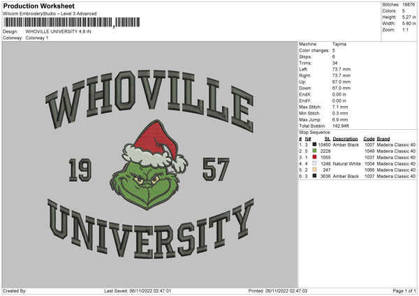Click the Machine value 'Tajima'
The height and width of the screenshot is (296, 419).
pos(339,44)
